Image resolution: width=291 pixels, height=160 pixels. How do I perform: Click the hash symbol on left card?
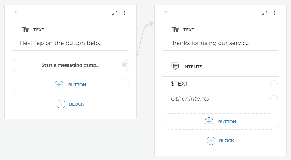(x=16, y=13)
